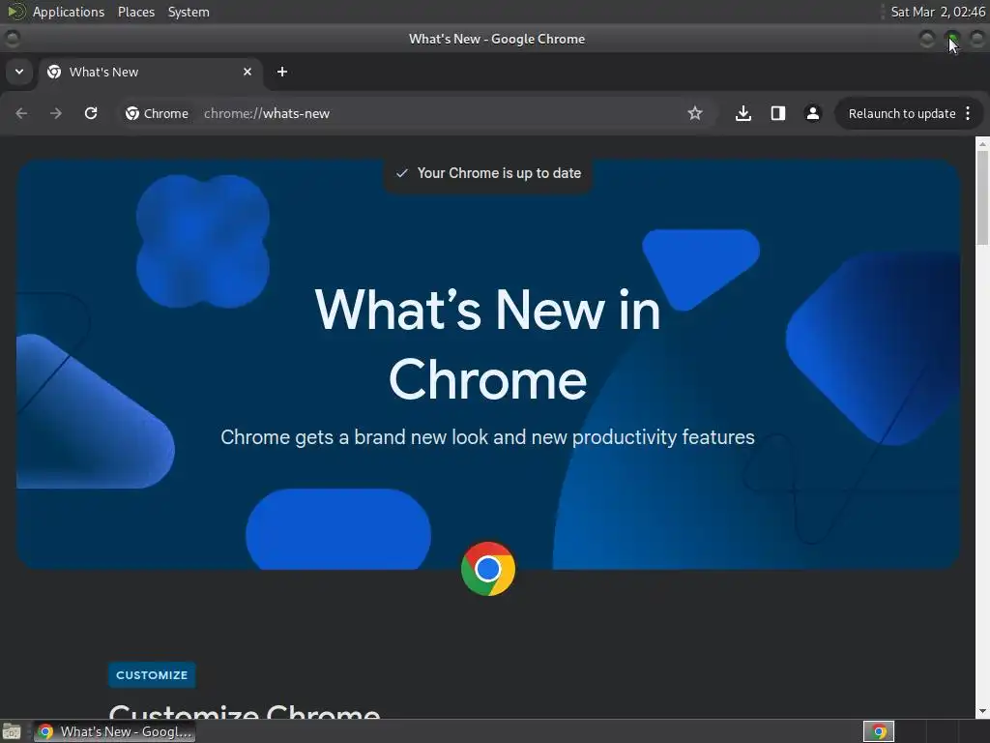Open the tab search dropdown arrow
This screenshot has width=990, height=743.
[19, 72]
